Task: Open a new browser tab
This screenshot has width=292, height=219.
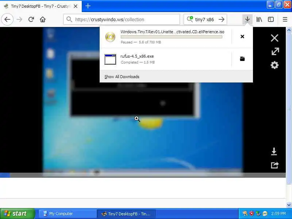Action: 88,6
